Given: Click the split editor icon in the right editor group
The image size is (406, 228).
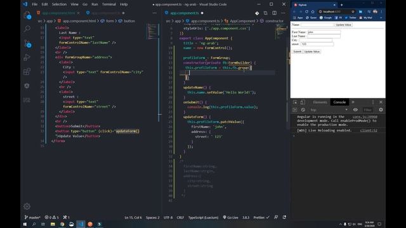Looking at the screenshot, I should point(275,13).
